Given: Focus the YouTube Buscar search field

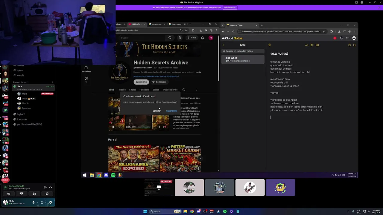Looking at the screenshot, I should point(143,38).
